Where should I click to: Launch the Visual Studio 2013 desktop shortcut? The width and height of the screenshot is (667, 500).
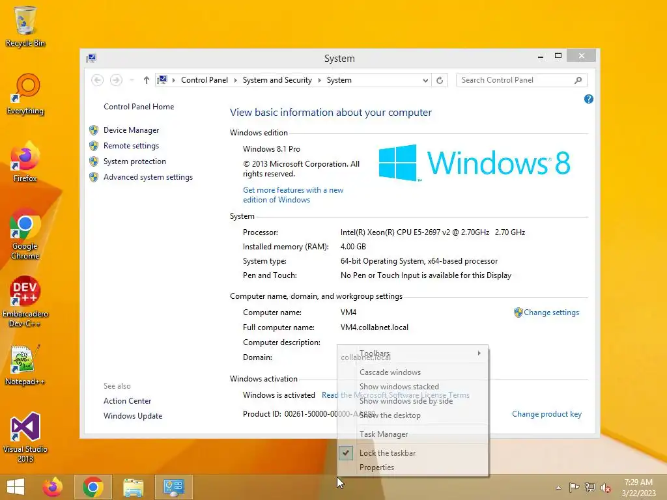(25, 437)
